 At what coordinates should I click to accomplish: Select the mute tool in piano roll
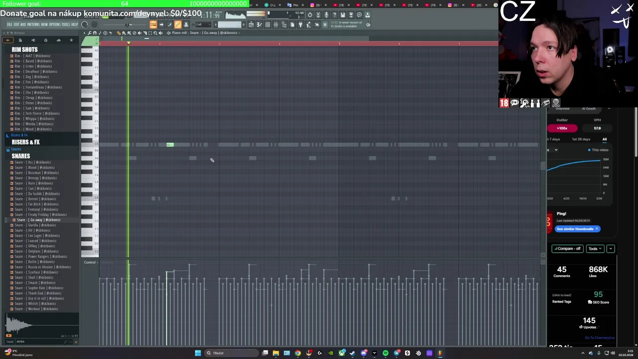[140, 33]
